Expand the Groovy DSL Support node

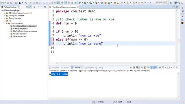(5, 16)
